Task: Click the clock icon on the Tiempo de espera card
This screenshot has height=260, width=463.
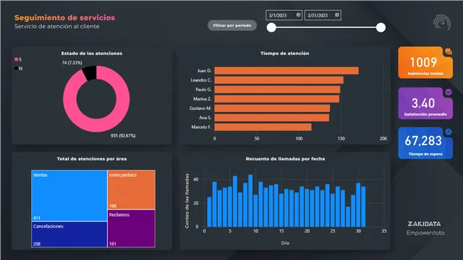Action: point(449,131)
